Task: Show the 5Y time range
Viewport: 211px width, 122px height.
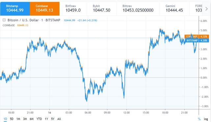Action: tap(53, 119)
